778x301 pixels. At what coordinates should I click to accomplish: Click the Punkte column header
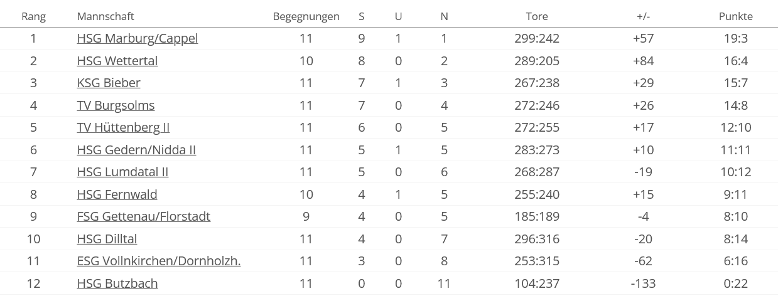tap(736, 16)
